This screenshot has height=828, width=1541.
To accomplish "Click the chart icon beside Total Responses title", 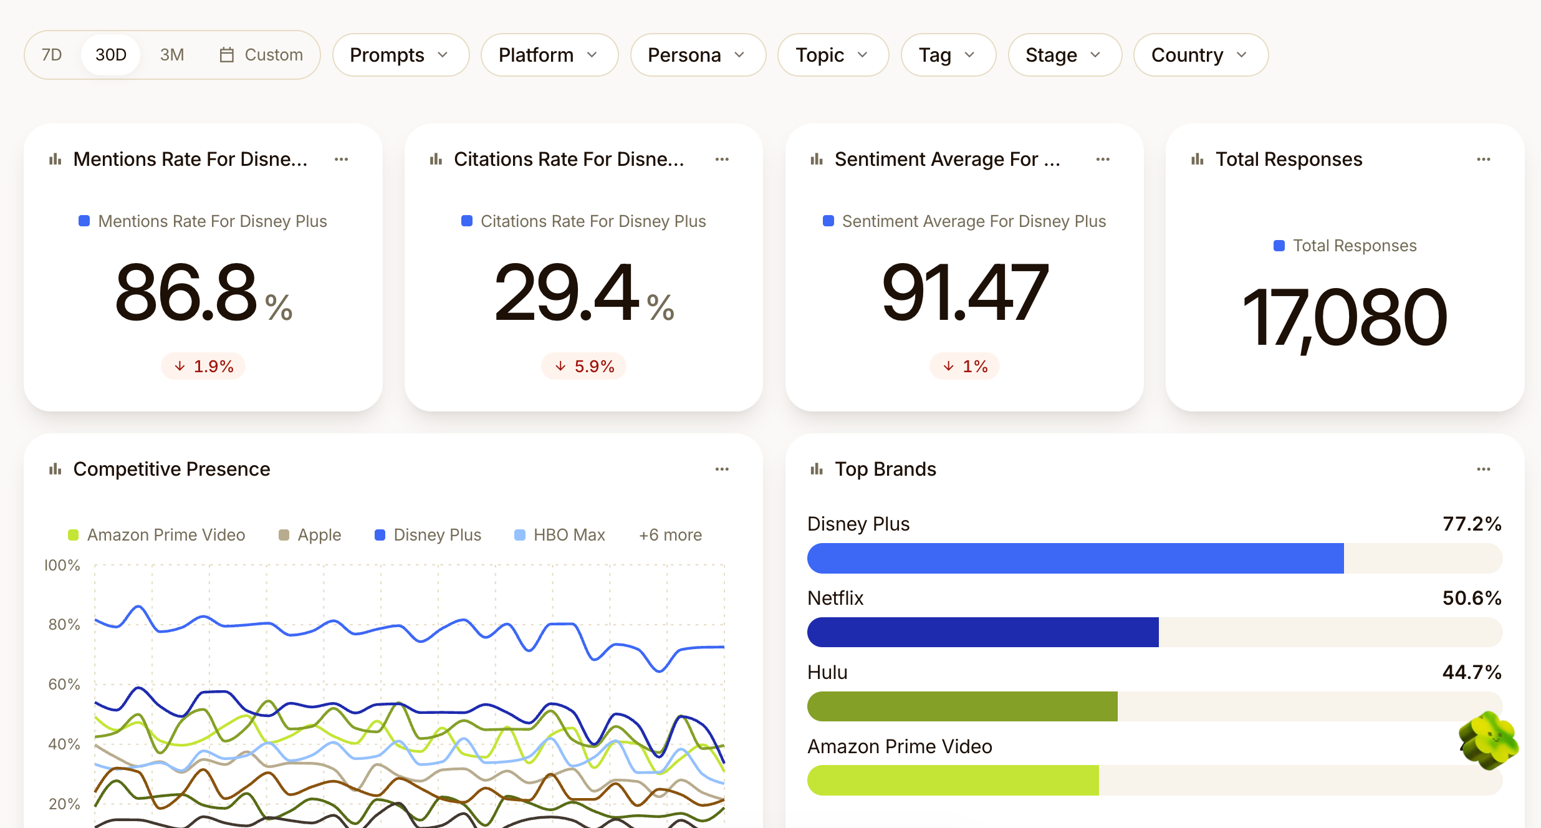I will coord(1198,160).
